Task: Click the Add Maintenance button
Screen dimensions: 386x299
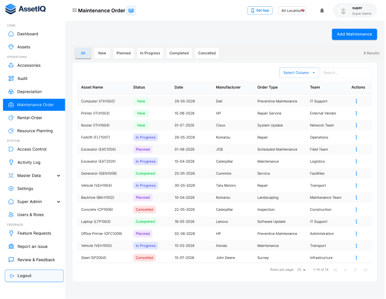Action: 354,34
